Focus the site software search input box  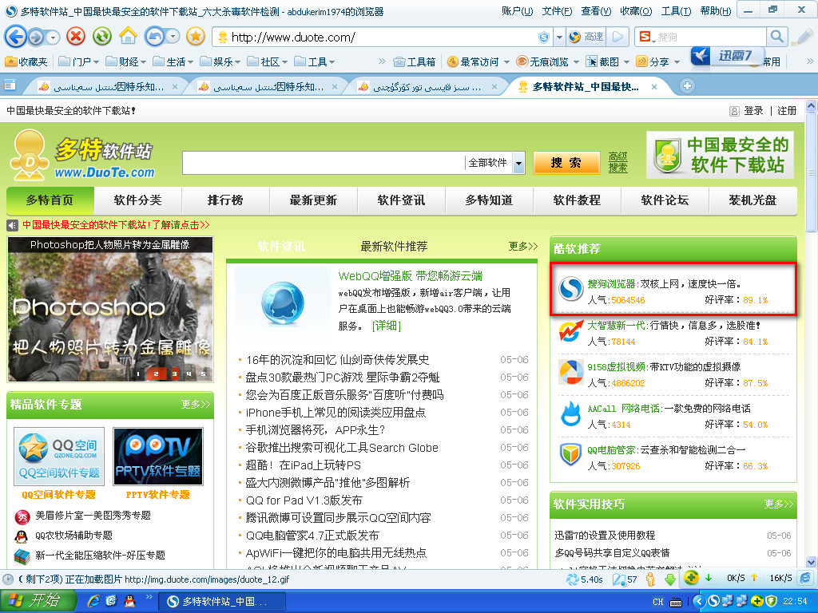click(x=324, y=163)
